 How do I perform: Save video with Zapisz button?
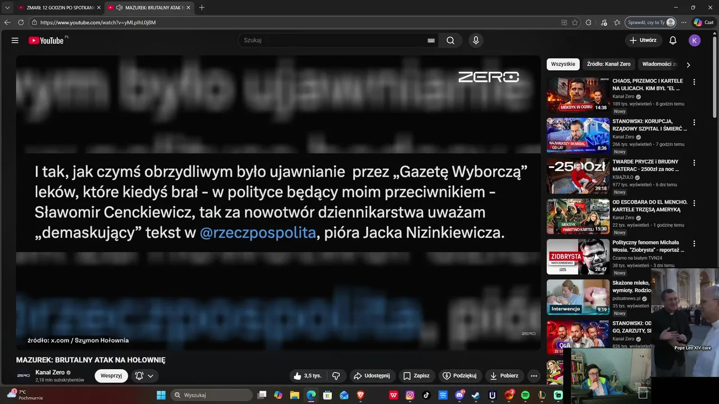[416, 376]
